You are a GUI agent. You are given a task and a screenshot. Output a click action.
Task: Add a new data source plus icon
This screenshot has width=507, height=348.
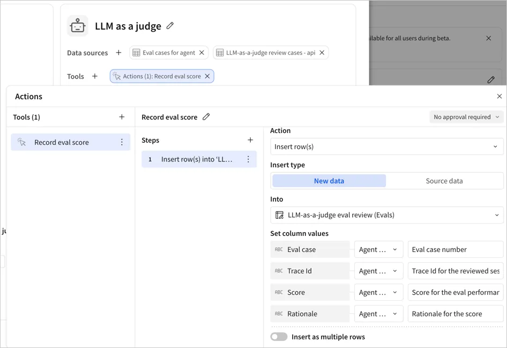coord(118,53)
